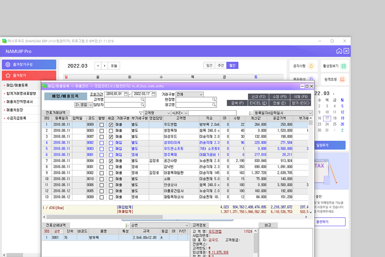Click the 신규 (F2) button
The image size is (385, 257).
258,97
